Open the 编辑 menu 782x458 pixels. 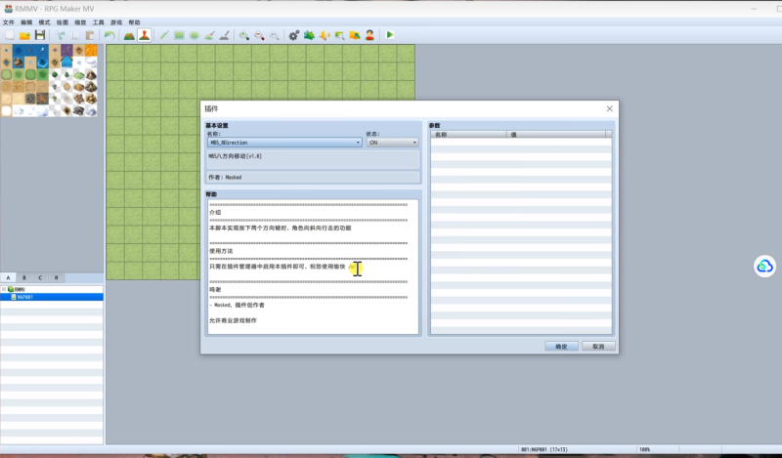point(26,22)
